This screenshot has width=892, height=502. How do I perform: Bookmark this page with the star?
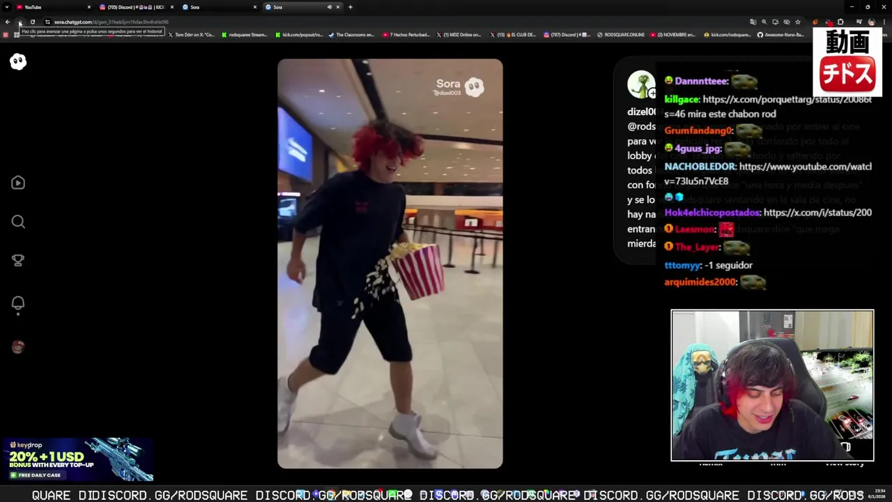click(x=798, y=22)
